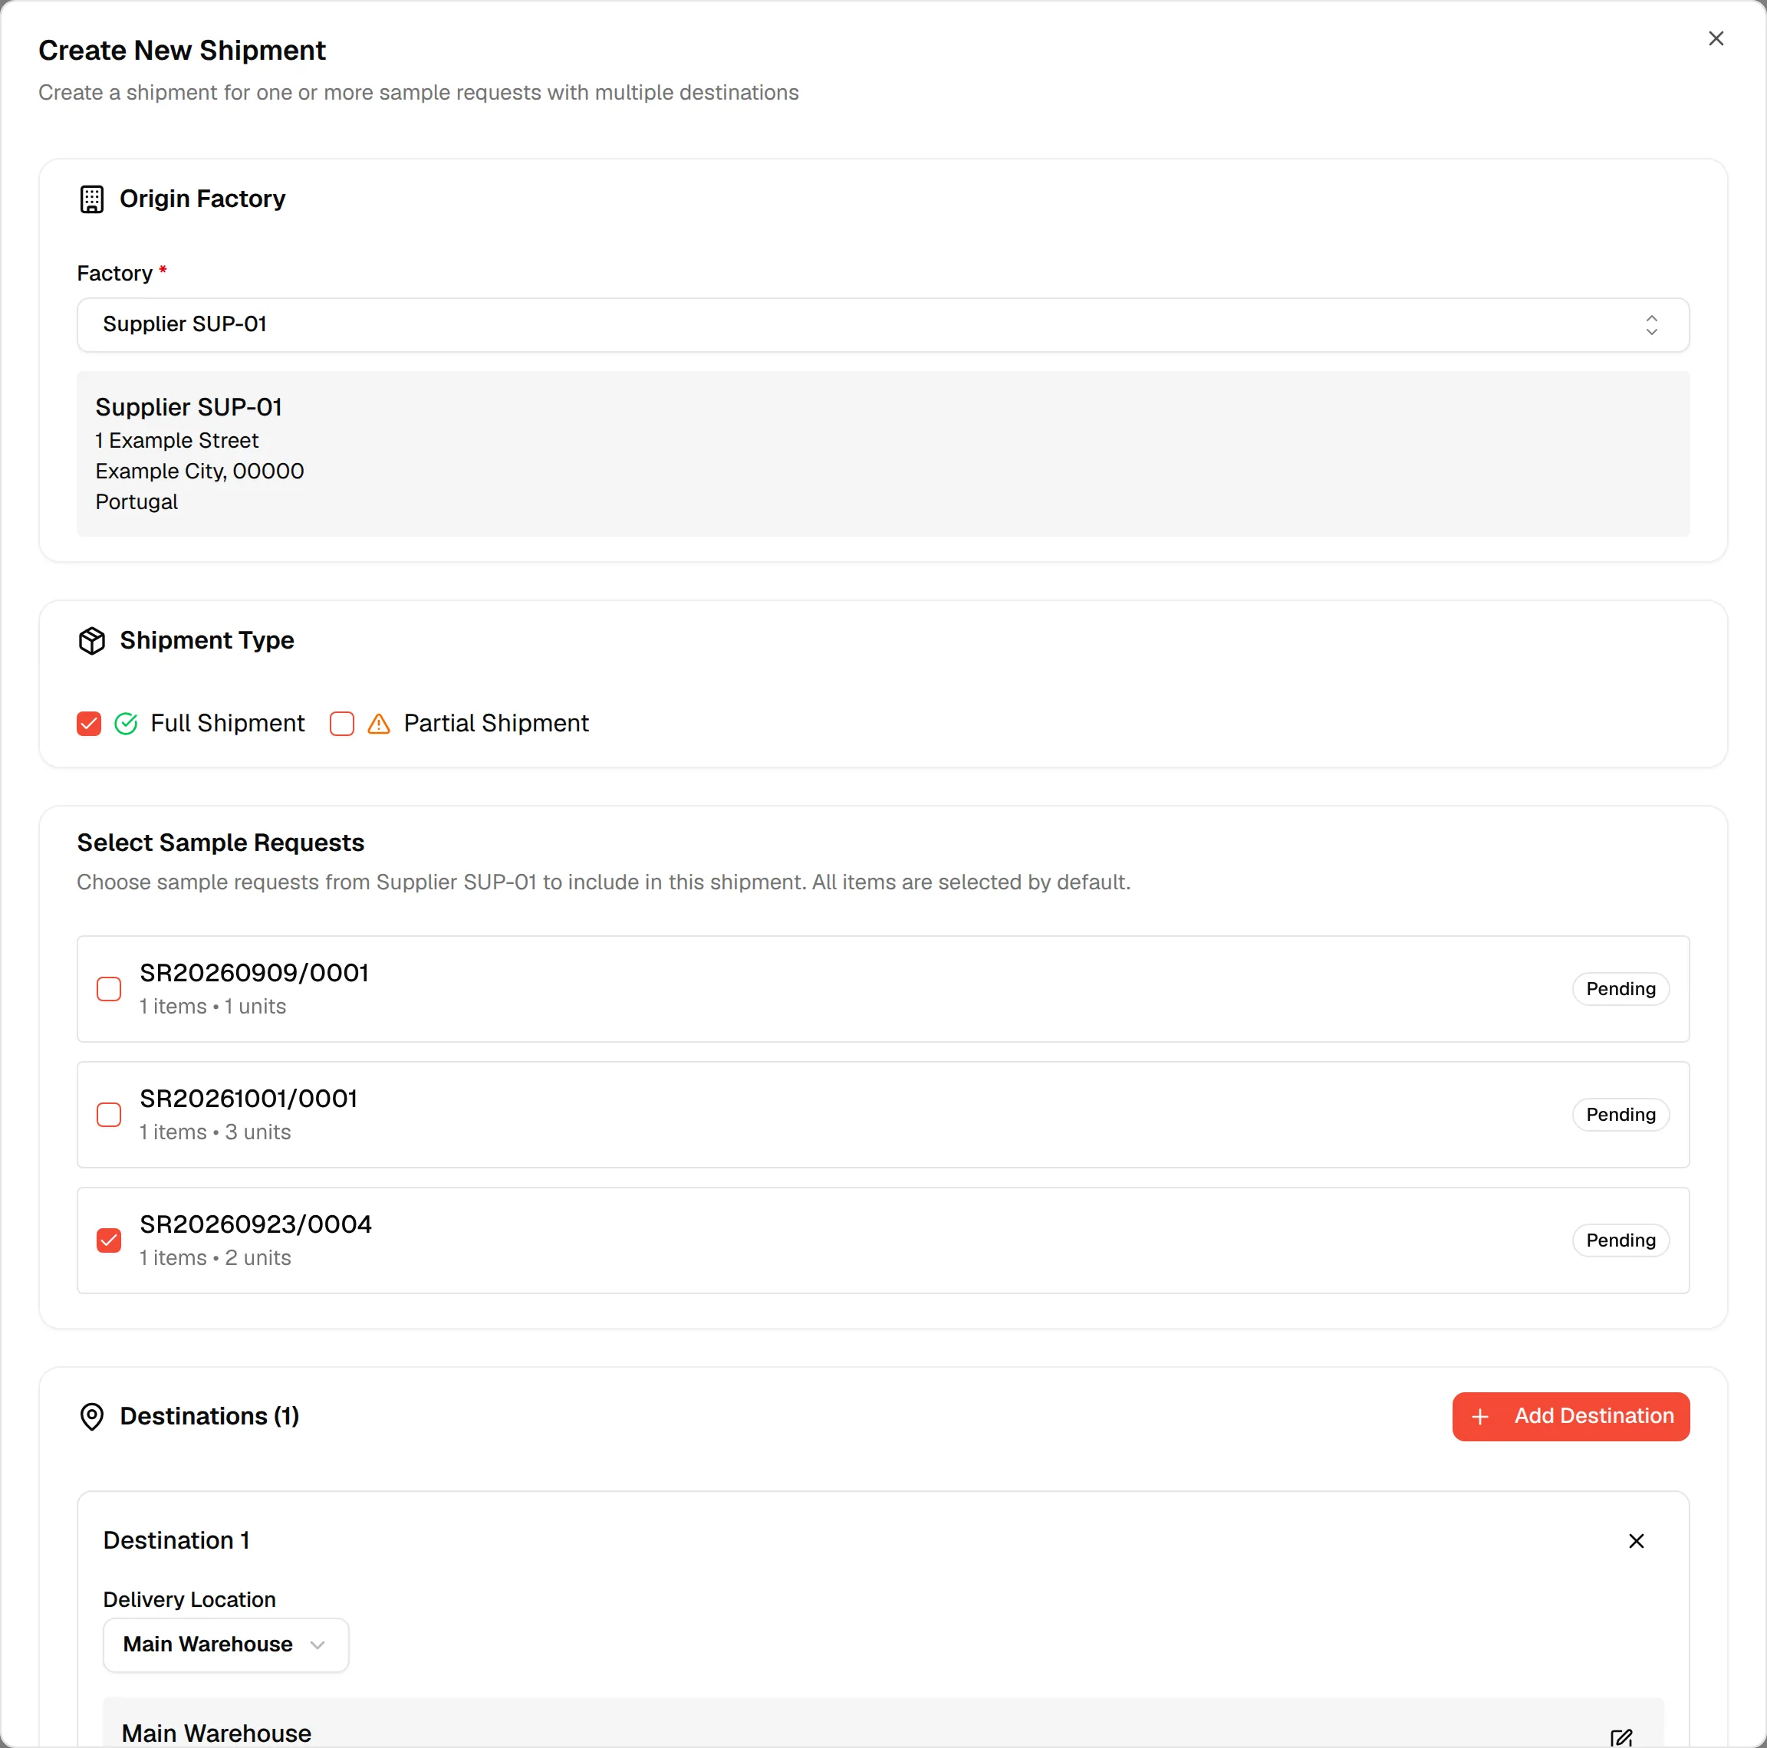Click the '1 items • 3 units' text

[x=215, y=1132]
